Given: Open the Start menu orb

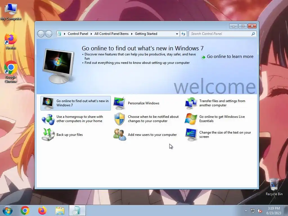Looking at the screenshot, I should pos(8,210).
